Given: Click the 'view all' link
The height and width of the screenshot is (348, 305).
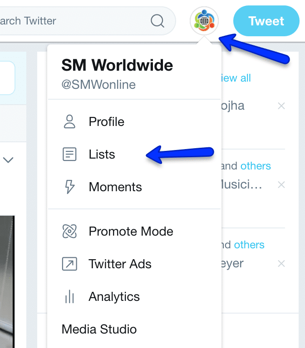Looking at the screenshot, I should click(x=236, y=78).
